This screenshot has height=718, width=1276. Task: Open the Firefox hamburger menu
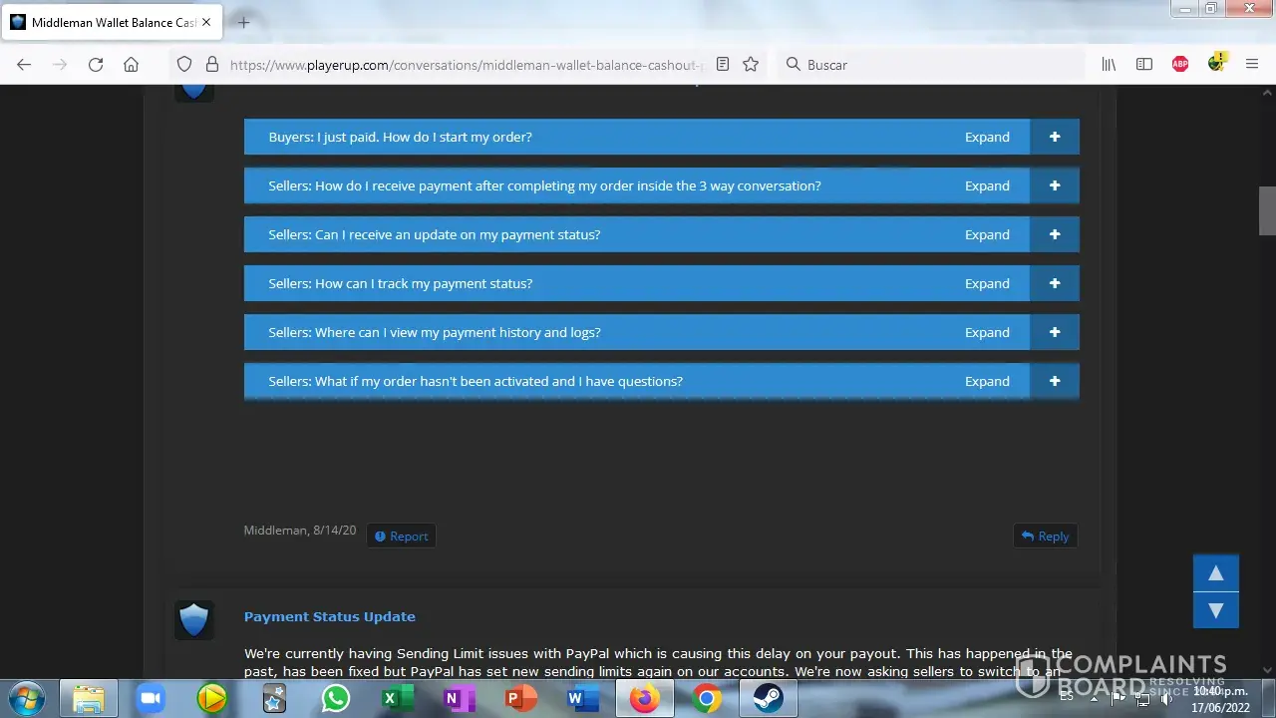click(x=1252, y=65)
